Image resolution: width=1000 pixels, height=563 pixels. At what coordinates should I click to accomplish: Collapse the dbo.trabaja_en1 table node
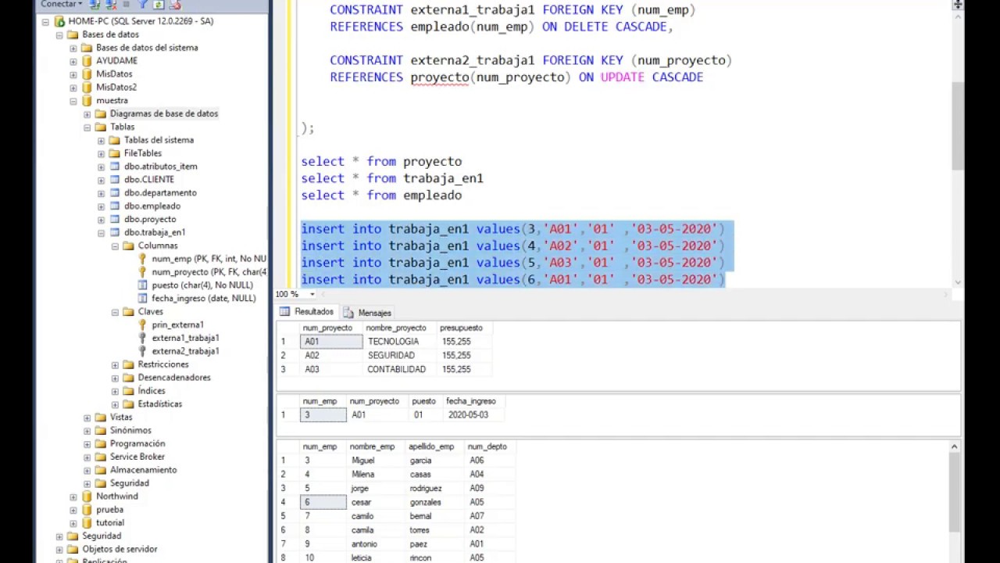click(102, 233)
